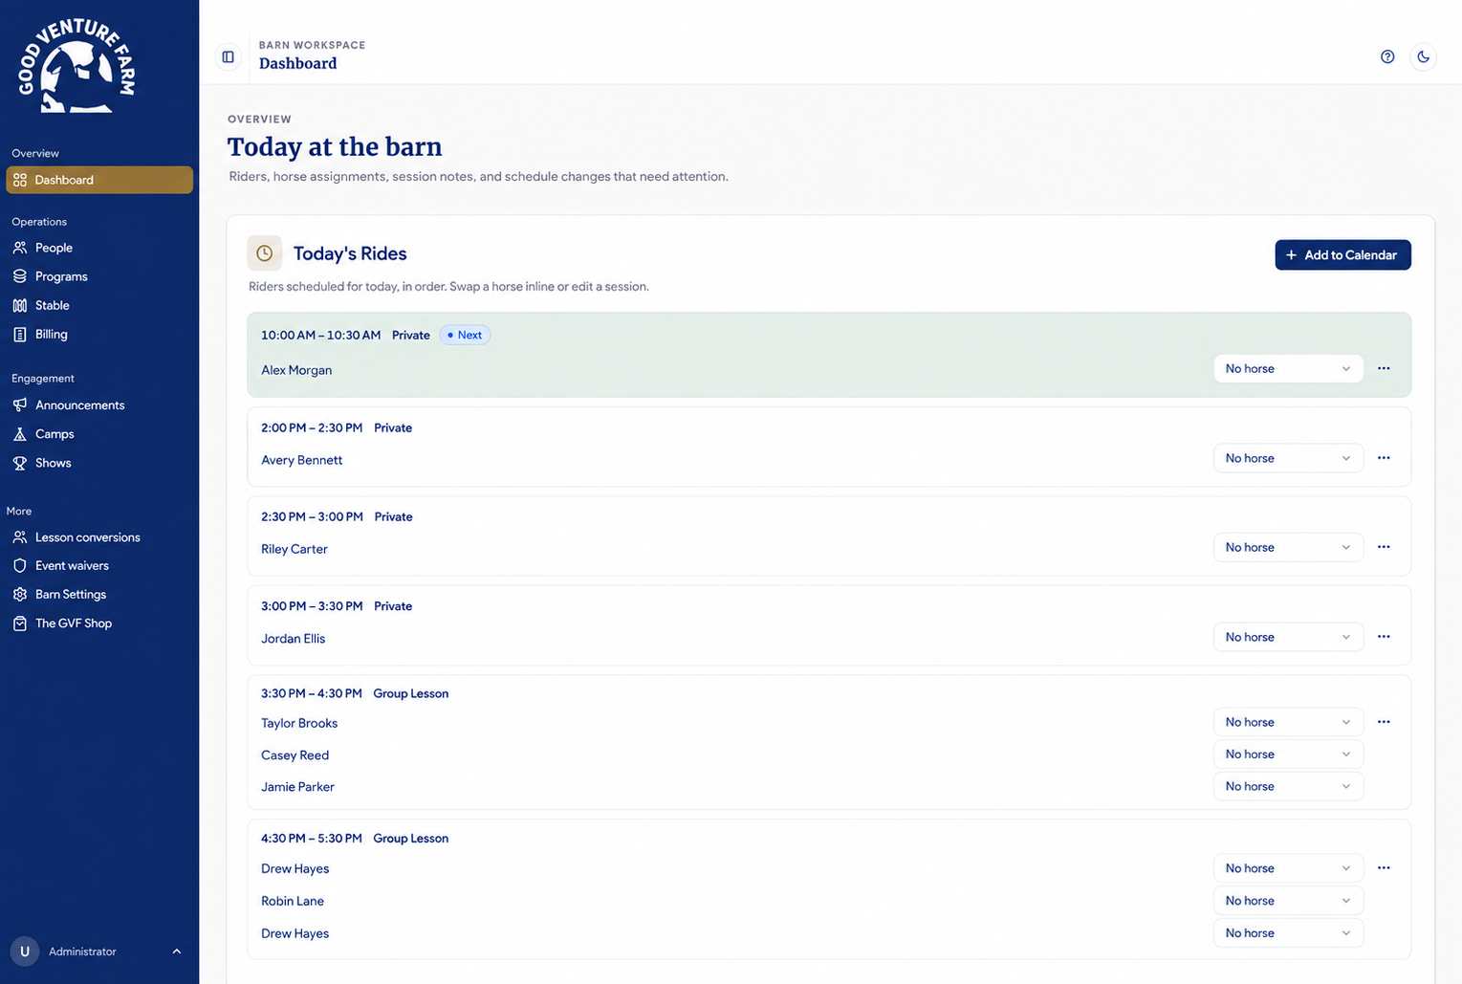Viewport: 1462px width, 984px height.
Task: Open horse dropdown for Jamie Parker
Action: tap(1288, 786)
